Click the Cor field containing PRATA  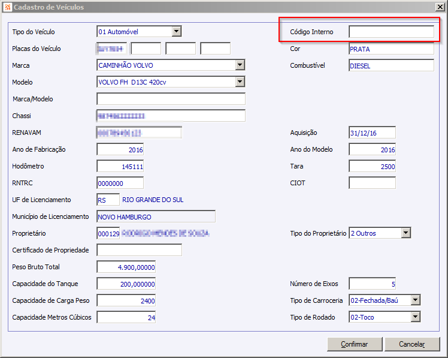click(392, 49)
